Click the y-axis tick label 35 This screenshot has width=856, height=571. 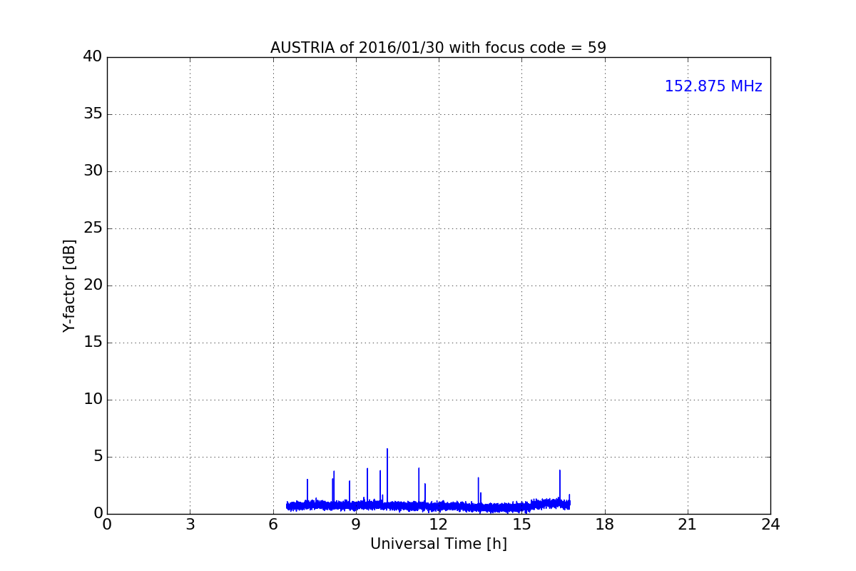click(93, 114)
